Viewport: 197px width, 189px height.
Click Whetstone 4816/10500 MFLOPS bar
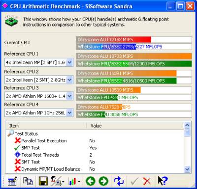pyautogui.click(x=134, y=81)
